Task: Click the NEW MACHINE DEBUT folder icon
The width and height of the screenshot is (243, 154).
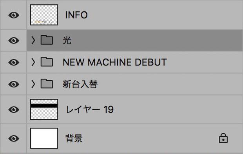Action: tap(47, 62)
